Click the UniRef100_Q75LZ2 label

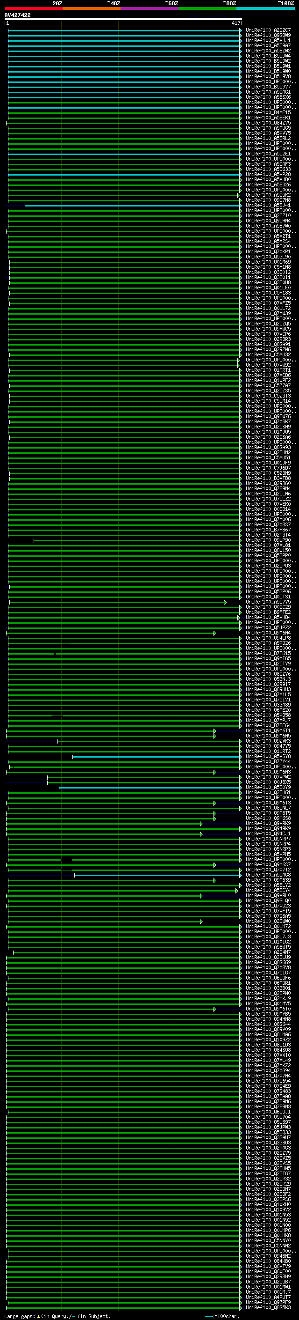[268, 499]
